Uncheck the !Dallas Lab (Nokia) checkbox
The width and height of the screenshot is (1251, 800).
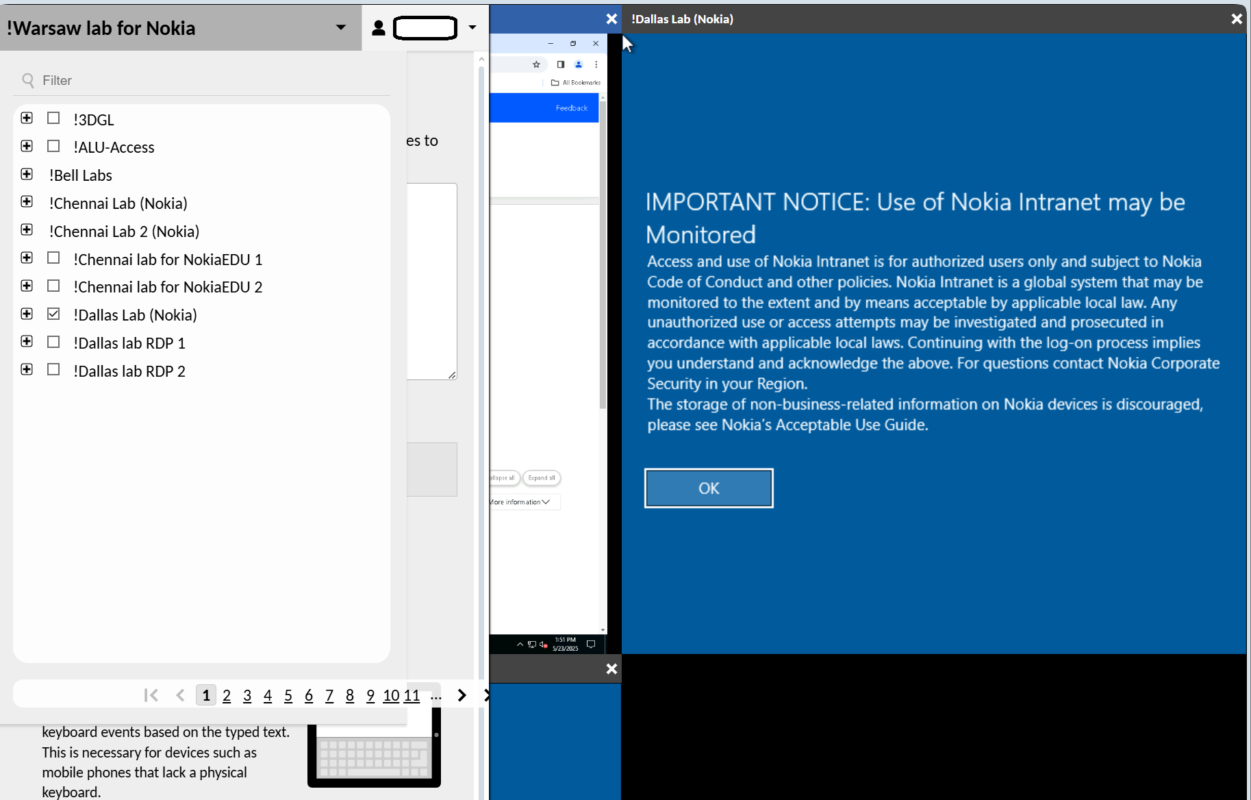pos(53,314)
